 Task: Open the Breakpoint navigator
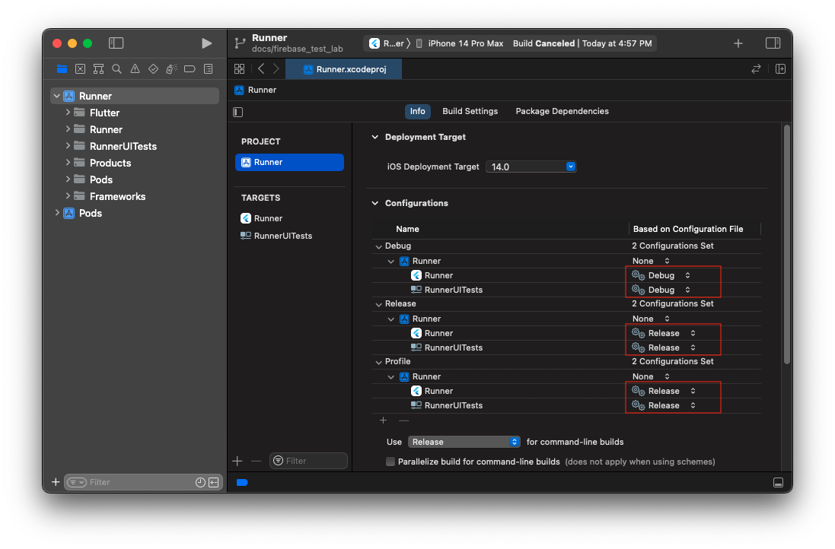[x=190, y=69]
